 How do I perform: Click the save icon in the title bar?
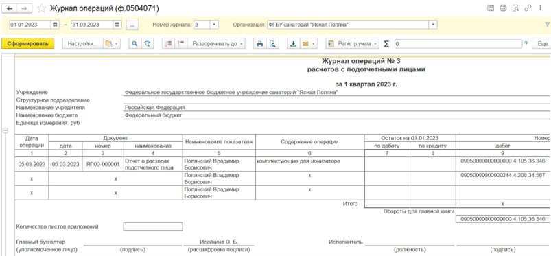pos(491,8)
